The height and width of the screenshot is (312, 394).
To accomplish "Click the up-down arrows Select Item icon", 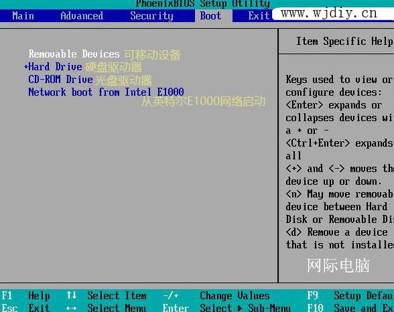I will click(x=71, y=295).
